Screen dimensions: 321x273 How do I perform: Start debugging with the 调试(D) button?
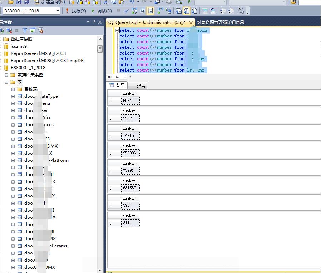coord(101,11)
